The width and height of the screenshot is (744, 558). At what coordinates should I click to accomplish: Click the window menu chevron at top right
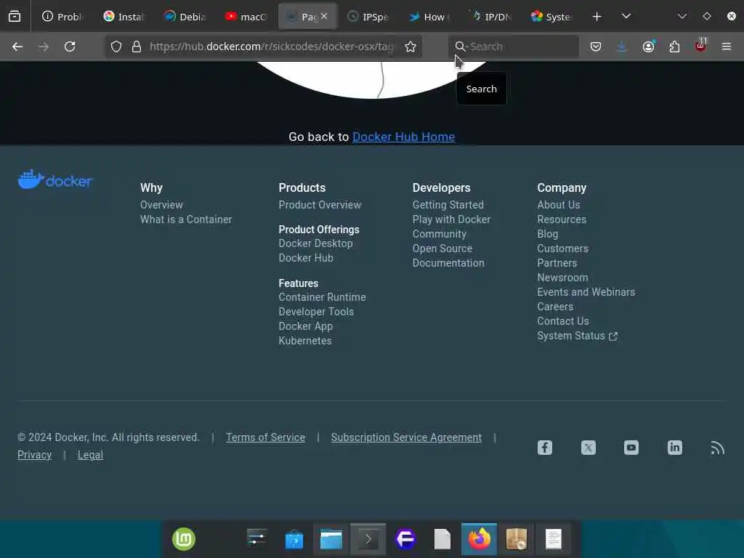point(682,17)
